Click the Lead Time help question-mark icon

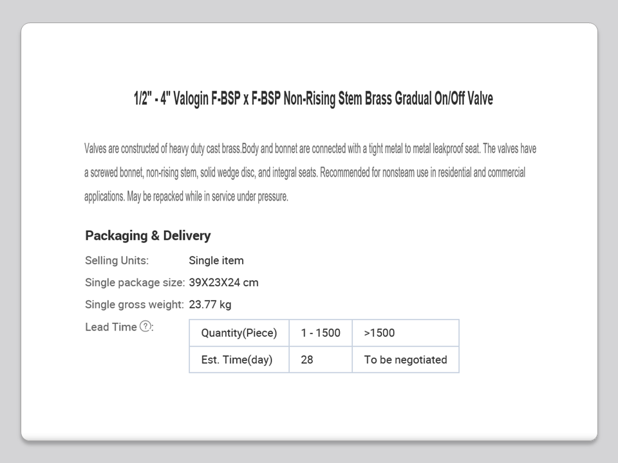[x=145, y=327]
